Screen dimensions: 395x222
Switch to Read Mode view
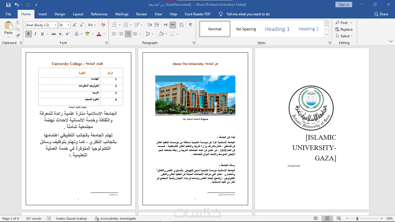[x=316, y=219]
